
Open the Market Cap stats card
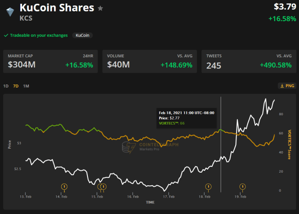click(x=50, y=62)
